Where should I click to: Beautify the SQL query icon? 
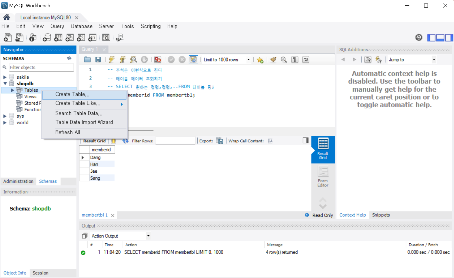(x=273, y=59)
